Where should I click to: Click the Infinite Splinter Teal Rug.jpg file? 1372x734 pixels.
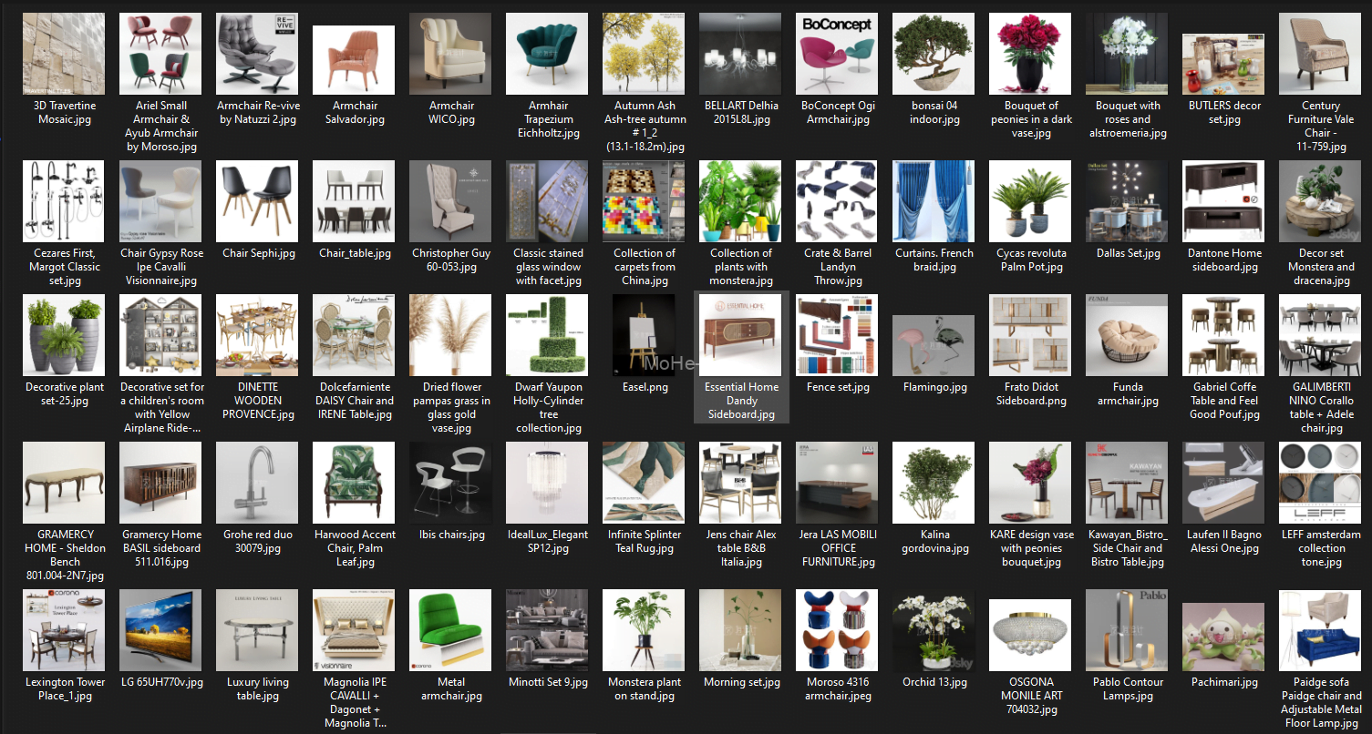[644, 483]
